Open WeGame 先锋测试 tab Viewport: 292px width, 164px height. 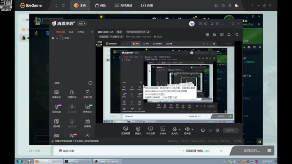[123, 5]
